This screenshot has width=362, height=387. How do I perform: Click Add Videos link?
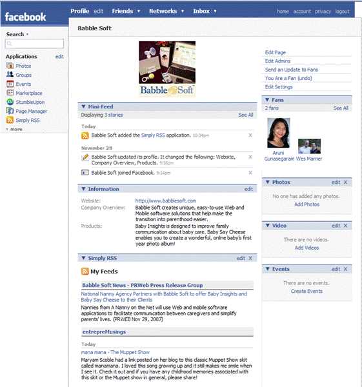coord(307,248)
